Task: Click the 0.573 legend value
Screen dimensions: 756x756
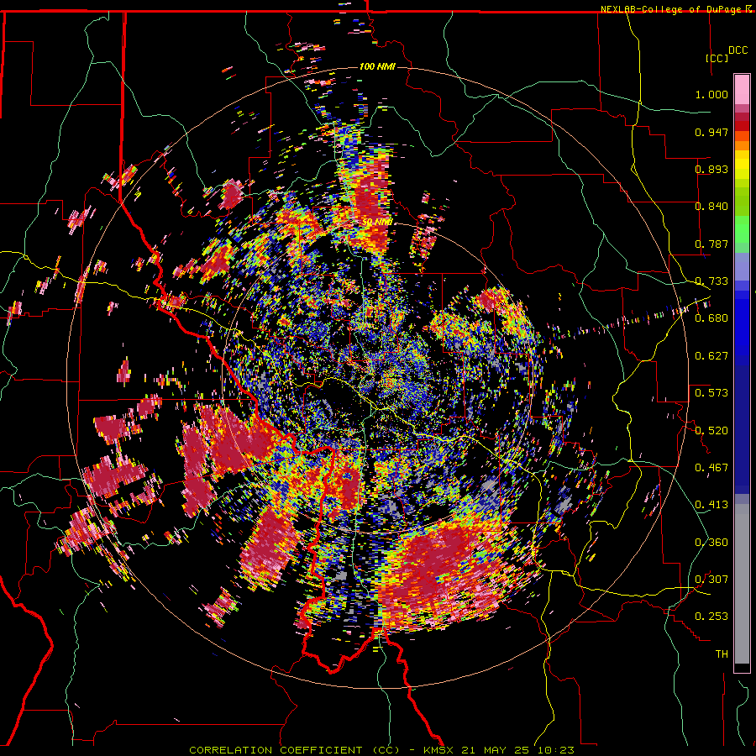Action: 711,393
